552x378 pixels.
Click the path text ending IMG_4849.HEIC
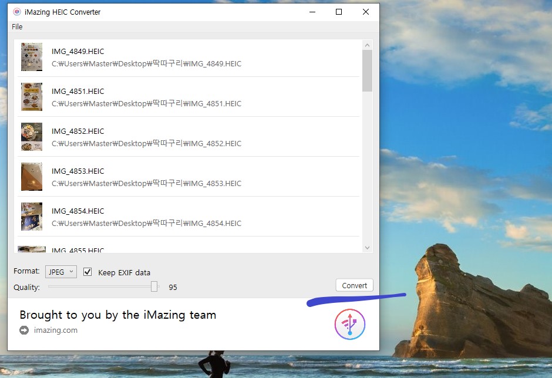[x=146, y=64]
